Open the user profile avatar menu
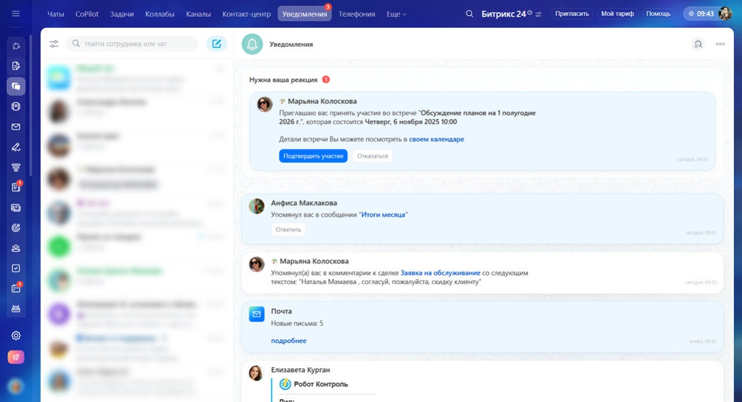The height and width of the screenshot is (402, 742). [x=725, y=14]
